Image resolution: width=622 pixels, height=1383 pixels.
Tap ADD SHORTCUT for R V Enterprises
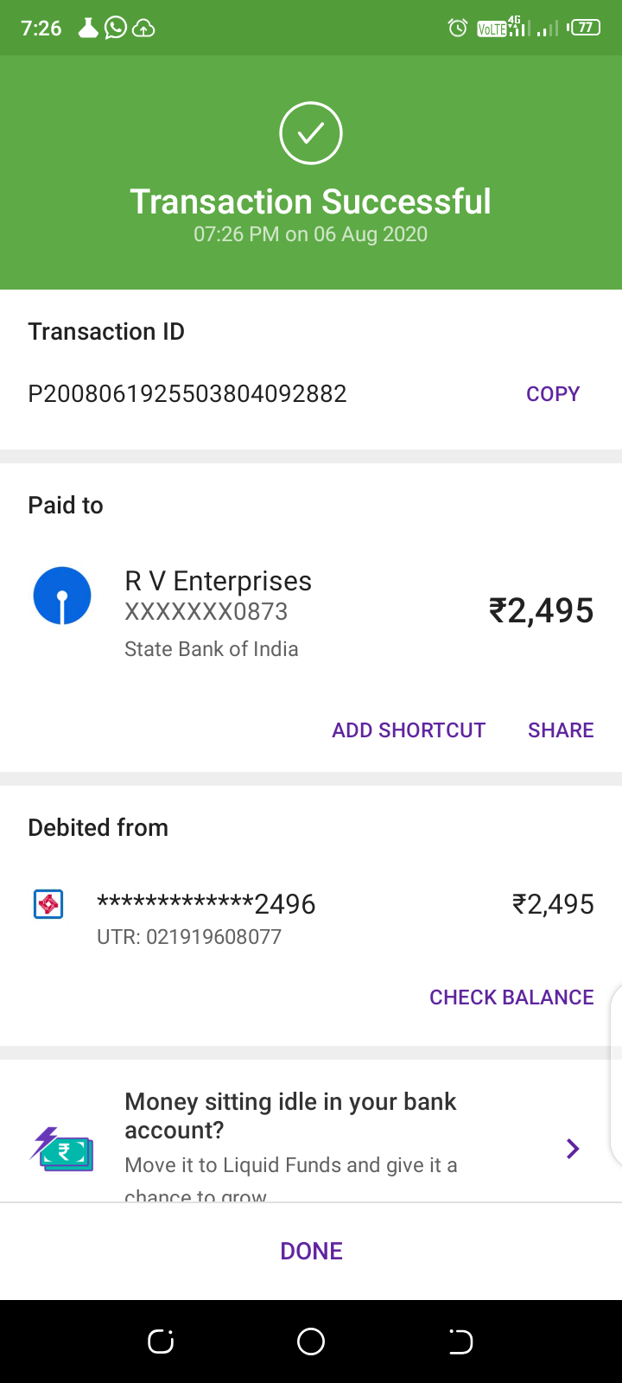pos(409,730)
